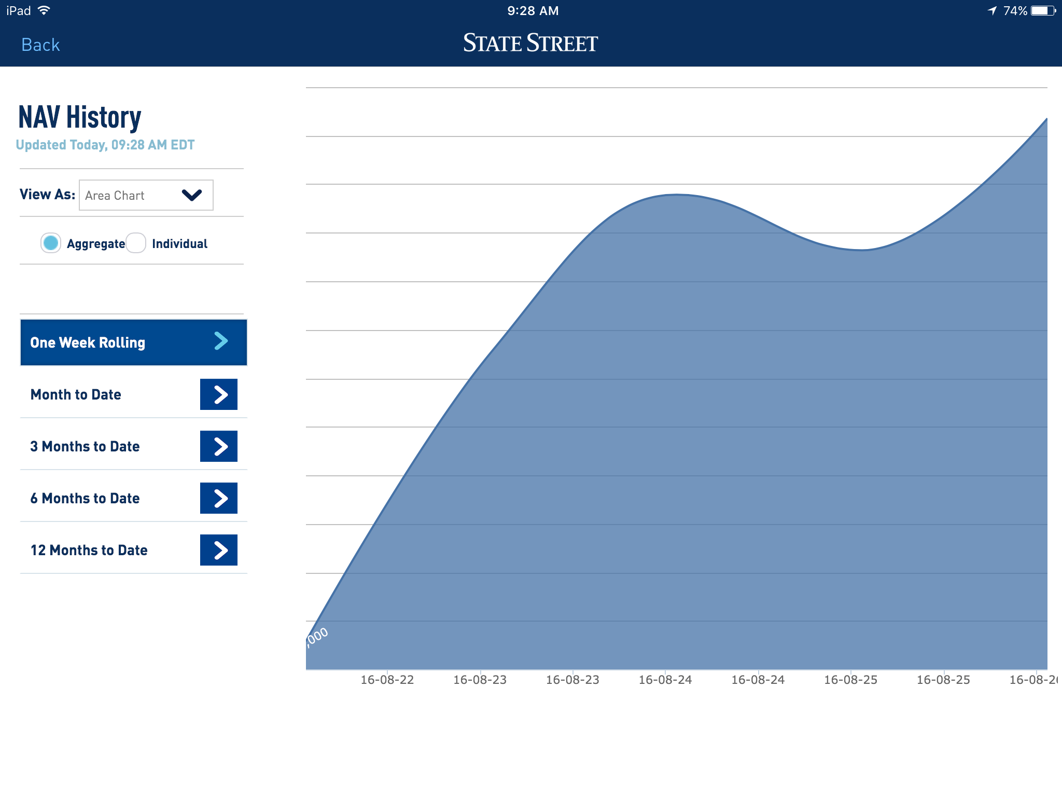
Task: Expand the dropdown using the down chevron
Action: (x=191, y=195)
